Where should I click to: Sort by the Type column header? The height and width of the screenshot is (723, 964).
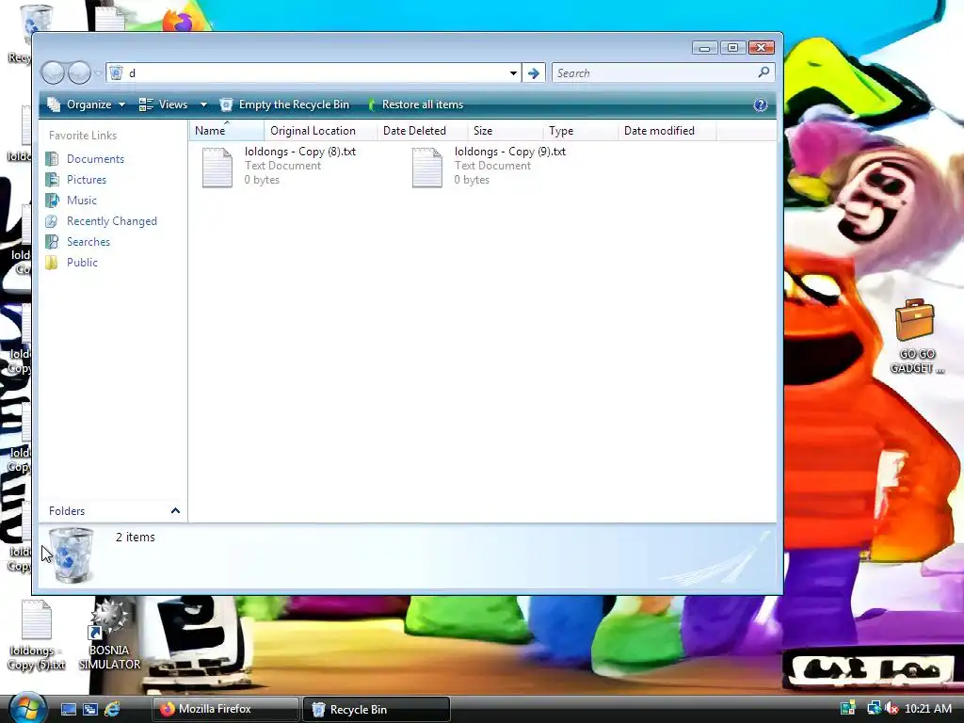(x=580, y=130)
